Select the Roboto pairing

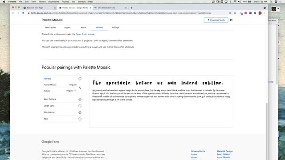[x=47, y=79]
